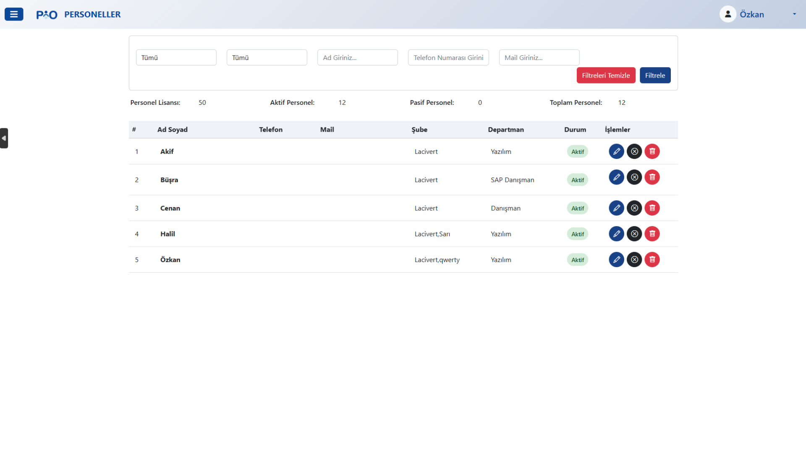Click the Aktif Personel label
This screenshot has height=453, width=806.
(x=292, y=103)
